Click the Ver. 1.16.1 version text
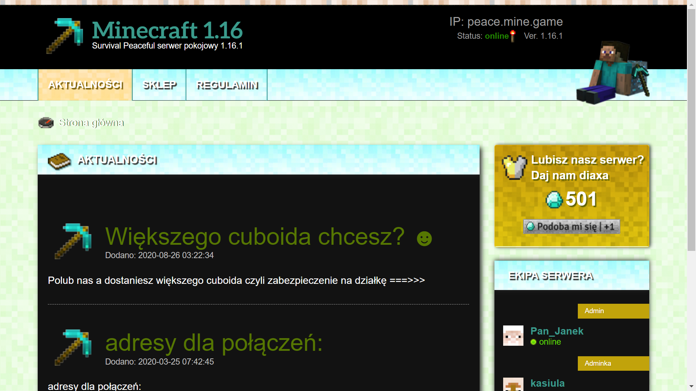Screen dimensions: 696x391 tap(543, 36)
